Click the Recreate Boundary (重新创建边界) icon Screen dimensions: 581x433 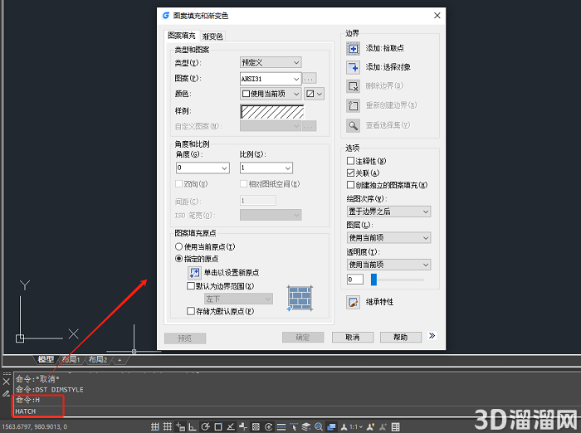353,105
